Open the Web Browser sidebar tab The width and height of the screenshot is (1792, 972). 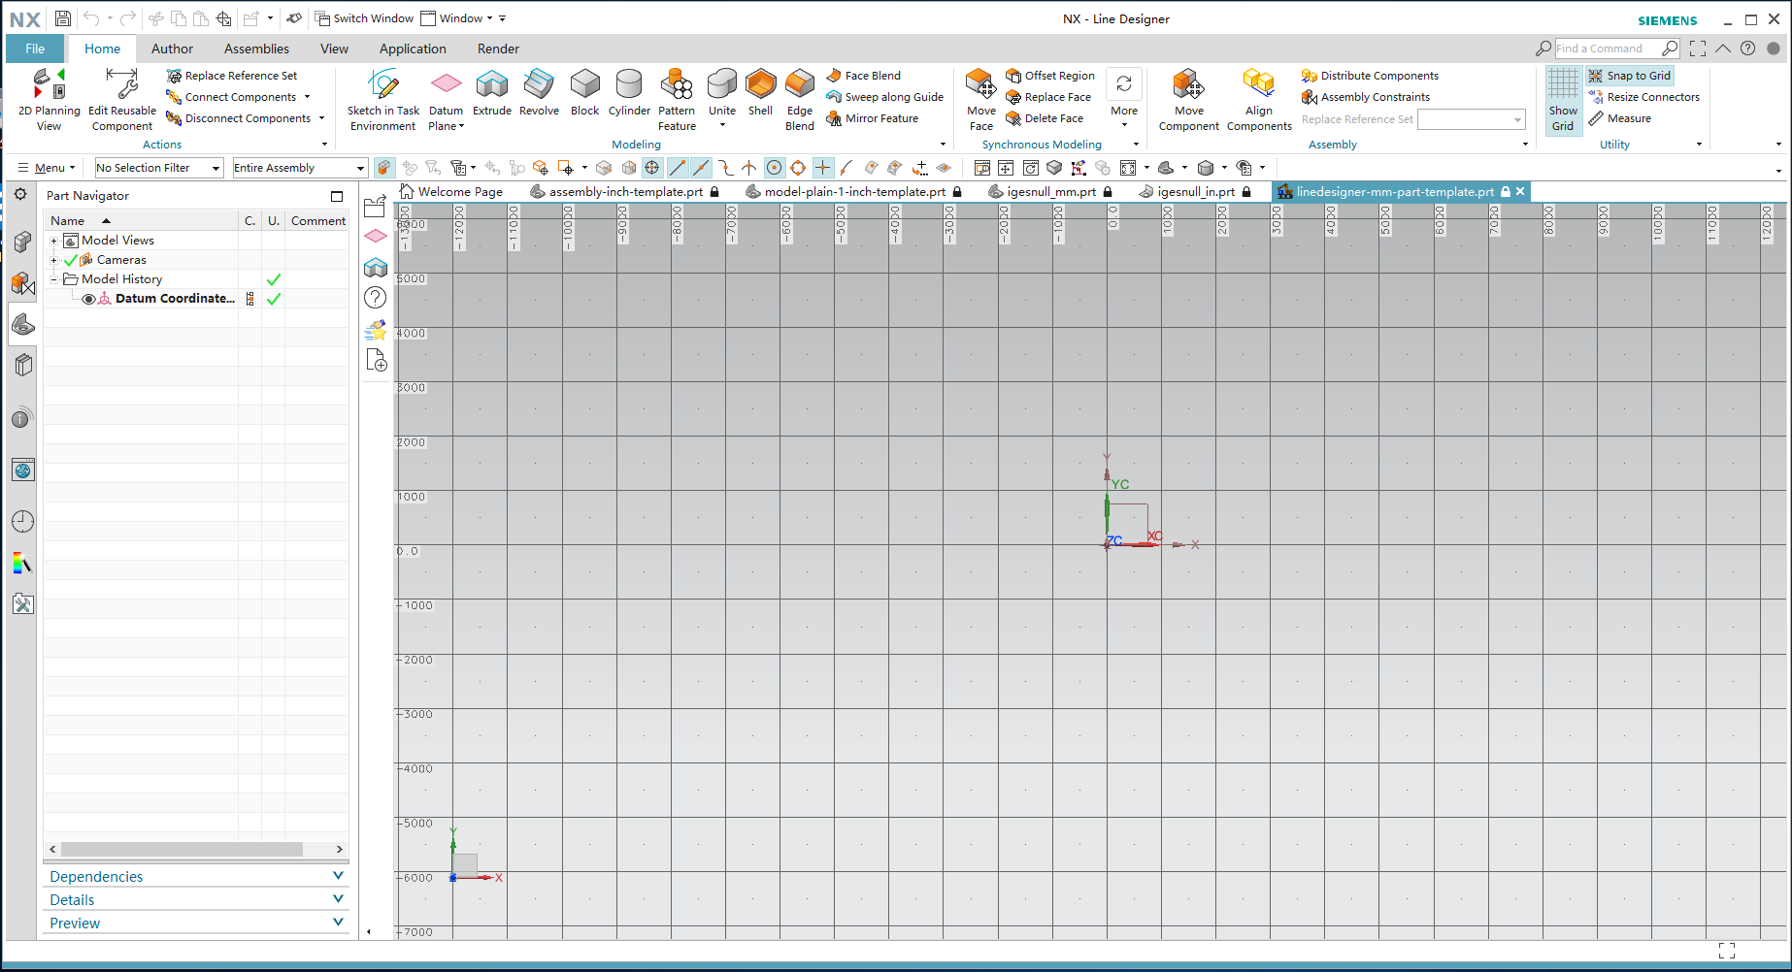[x=22, y=470]
